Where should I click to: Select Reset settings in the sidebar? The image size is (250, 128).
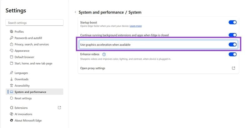tap(23, 98)
